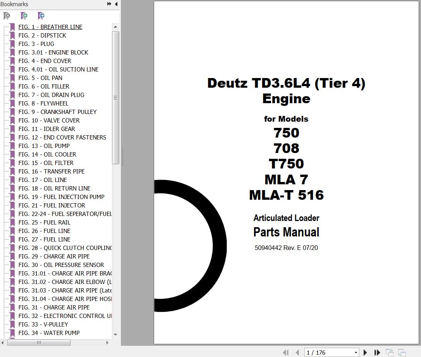The width and height of the screenshot is (421, 357).
Task: Click the panel splitter handle beside bookmarks
Action: point(122,157)
